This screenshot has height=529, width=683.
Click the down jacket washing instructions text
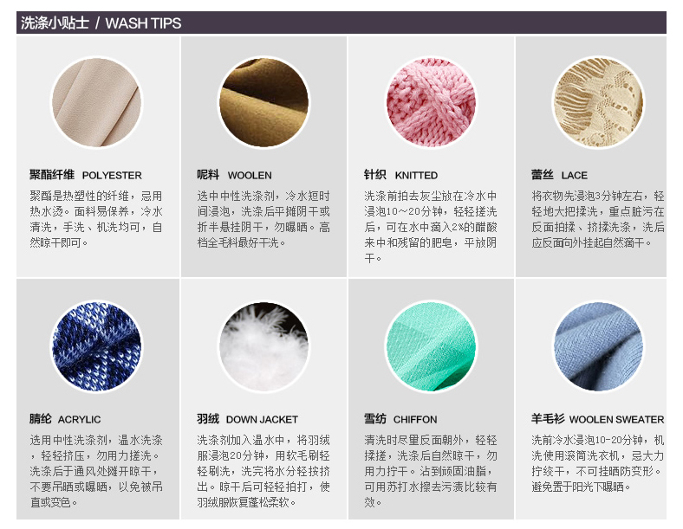(x=263, y=471)
